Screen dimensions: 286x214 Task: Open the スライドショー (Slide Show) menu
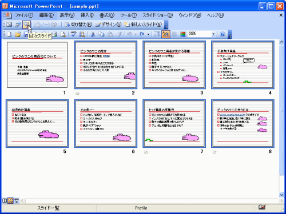[157, 15]
